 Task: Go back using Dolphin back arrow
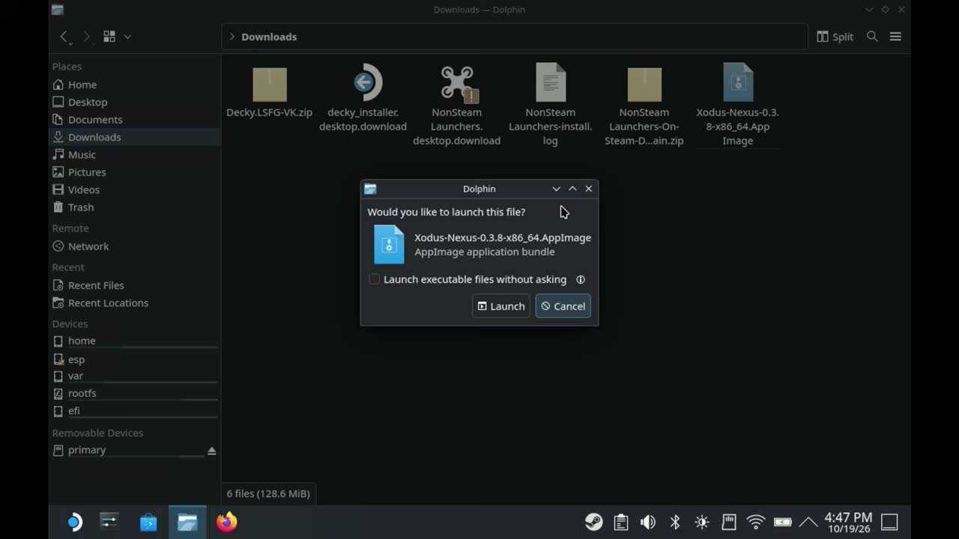pyautogui.click(x=64, y=37)
